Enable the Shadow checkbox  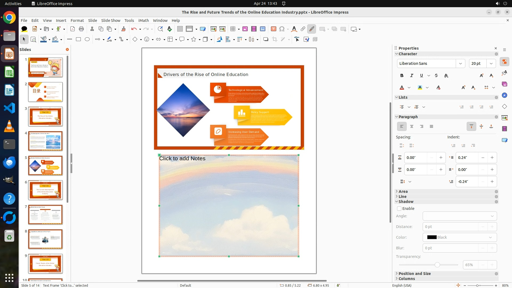(x=399, y=209)
